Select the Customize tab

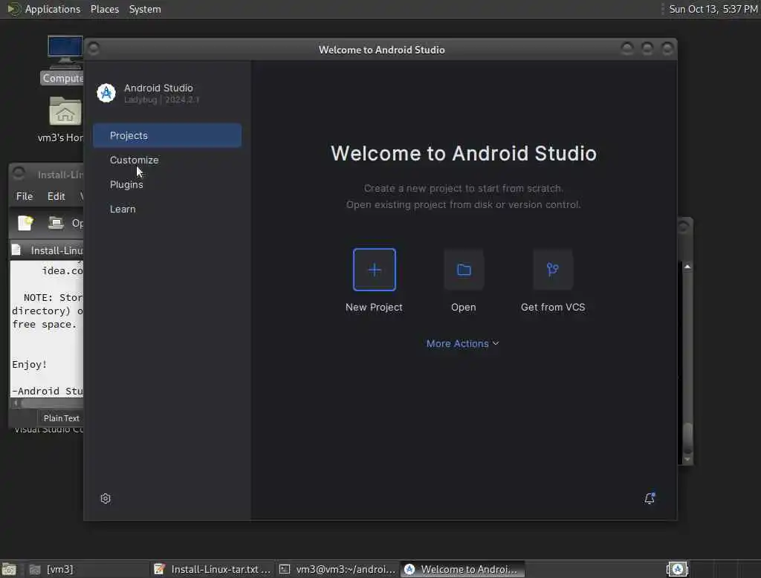[167, 160]
